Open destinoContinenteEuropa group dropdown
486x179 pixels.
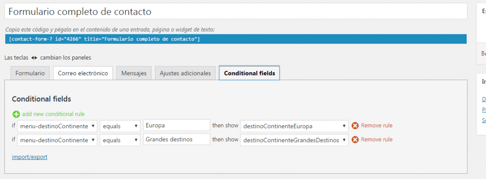click(x=294, y=126)
